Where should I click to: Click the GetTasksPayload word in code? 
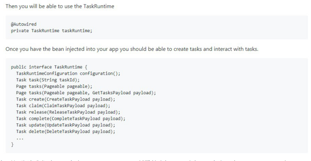coord(111,93)
